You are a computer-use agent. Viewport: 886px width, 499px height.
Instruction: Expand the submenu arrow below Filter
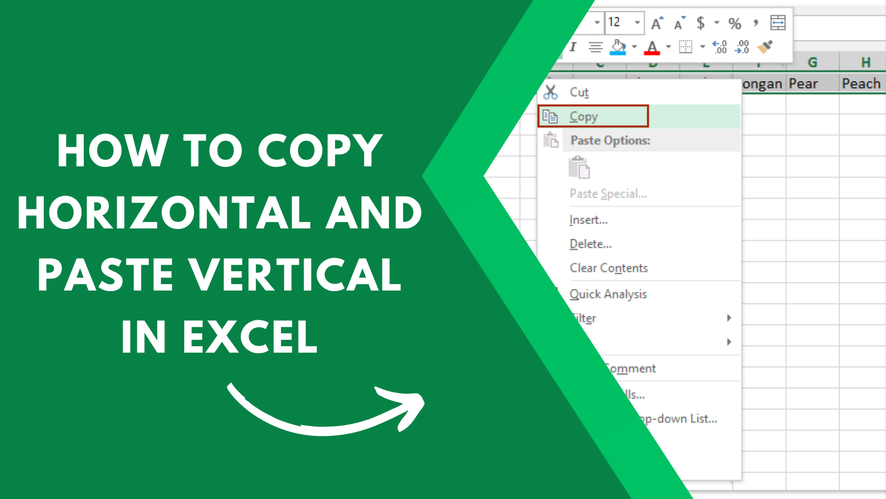point(729,342)
